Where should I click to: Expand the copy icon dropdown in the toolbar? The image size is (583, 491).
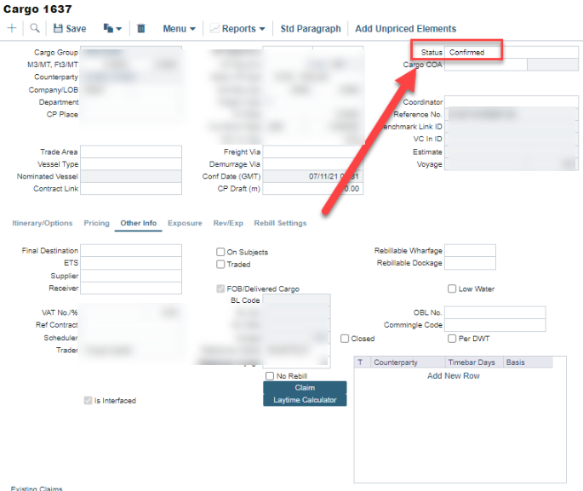click(x=112, y=29)
